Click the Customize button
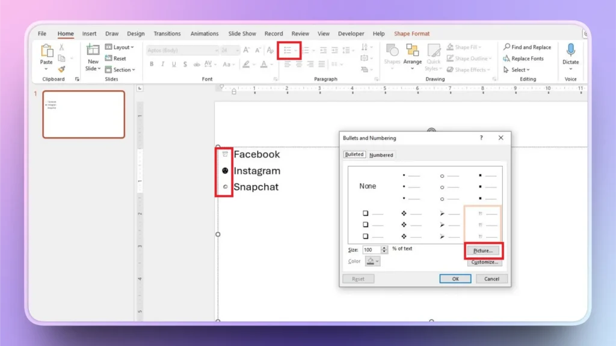The width and height of the screenshot is (616, 346). (x=485, y=262)
